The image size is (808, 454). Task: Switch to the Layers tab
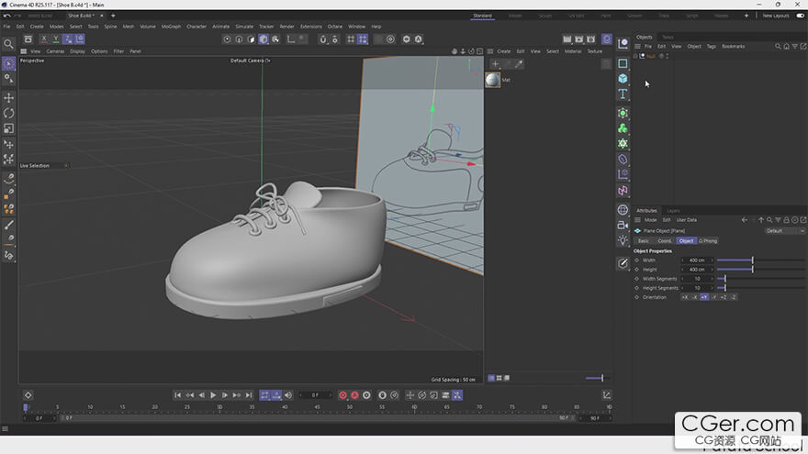coord(673,211)
